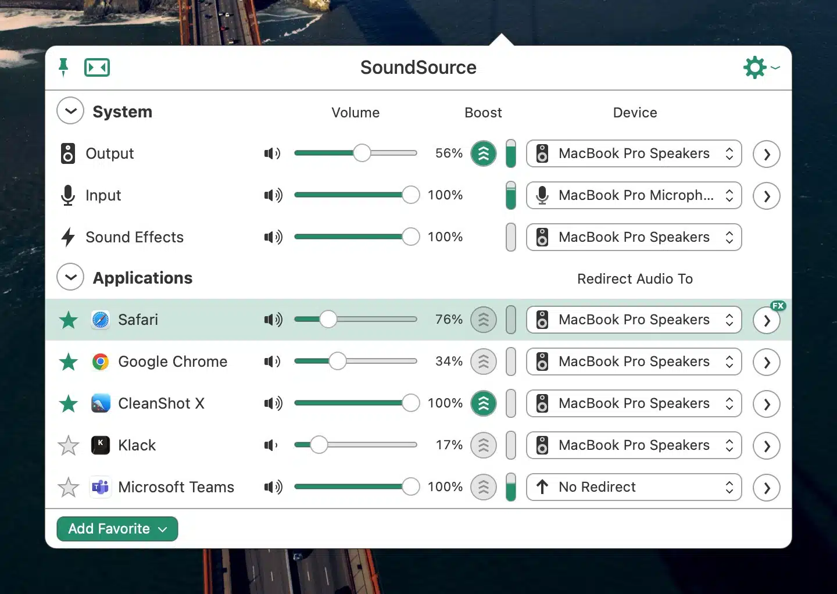This screenshot has height=594, width=837.
Task: Mute Safari's audio speaker icon
Action: click(273, 320)
